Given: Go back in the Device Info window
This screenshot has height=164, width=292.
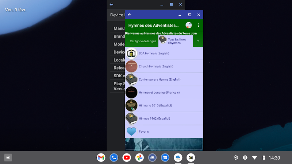Looking at the screenshot, I should coord(111,4).
